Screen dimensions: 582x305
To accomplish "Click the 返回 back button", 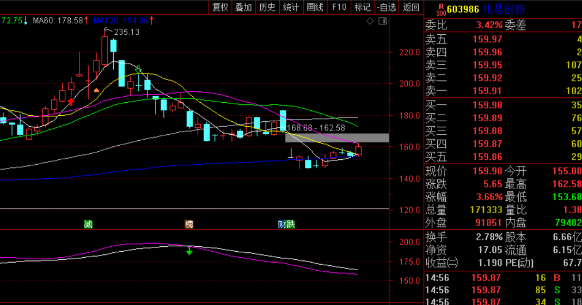I will (411, 7).
